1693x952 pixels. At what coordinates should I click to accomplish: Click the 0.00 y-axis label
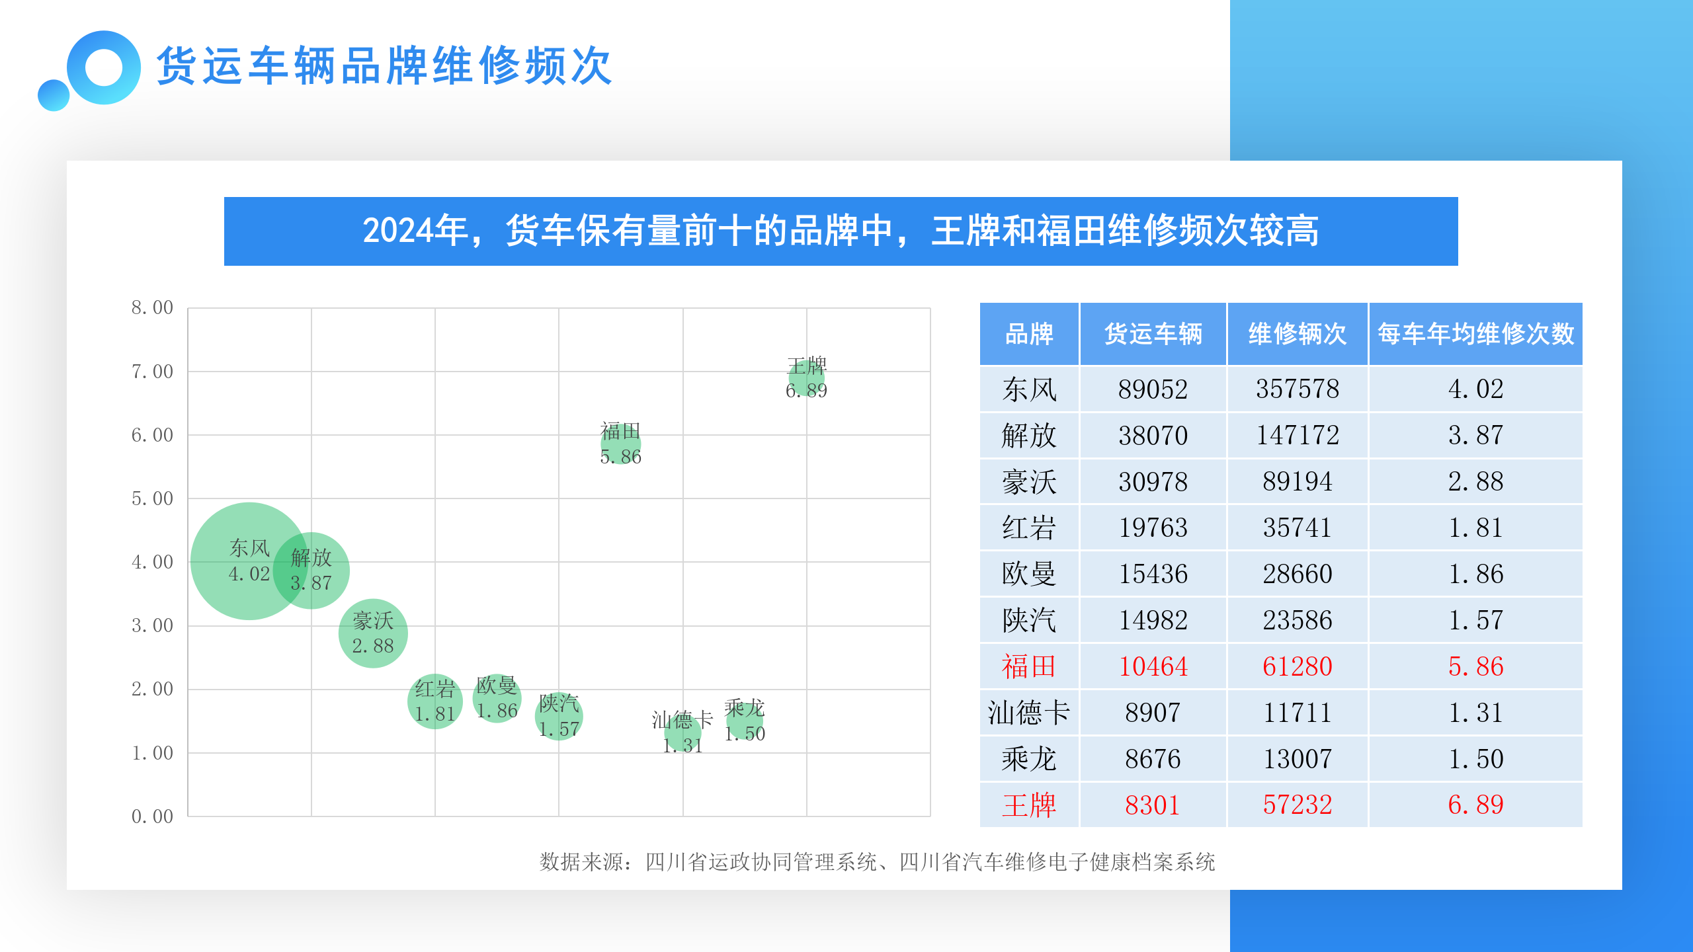coord(152,816)
